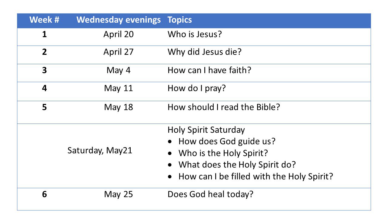The width and height of the screenshot is (388, 218).
Task: Click the 'April 20' date cell
Action: (x=119, y=34)
